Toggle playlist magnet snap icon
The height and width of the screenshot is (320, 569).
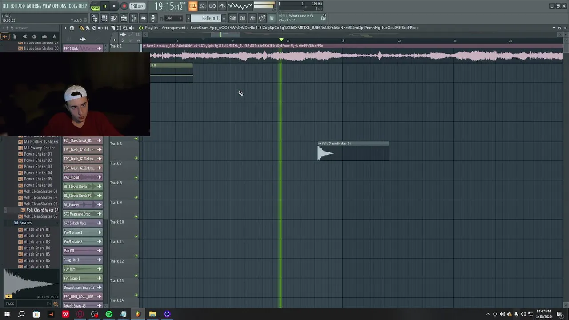[x=72, y=28]
